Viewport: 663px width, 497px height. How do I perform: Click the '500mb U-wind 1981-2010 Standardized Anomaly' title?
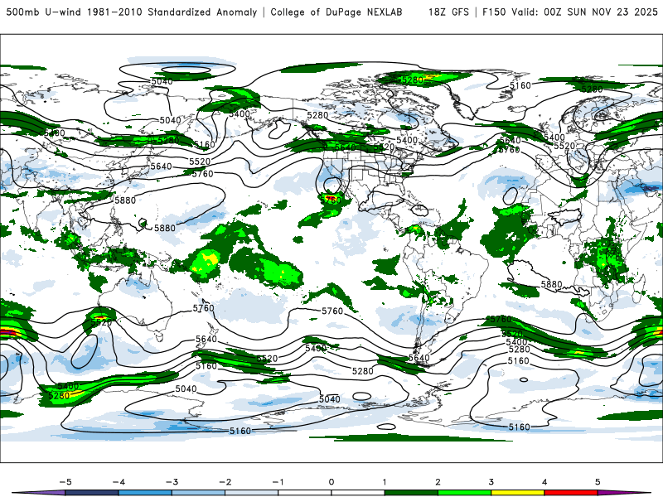[132, 12]
